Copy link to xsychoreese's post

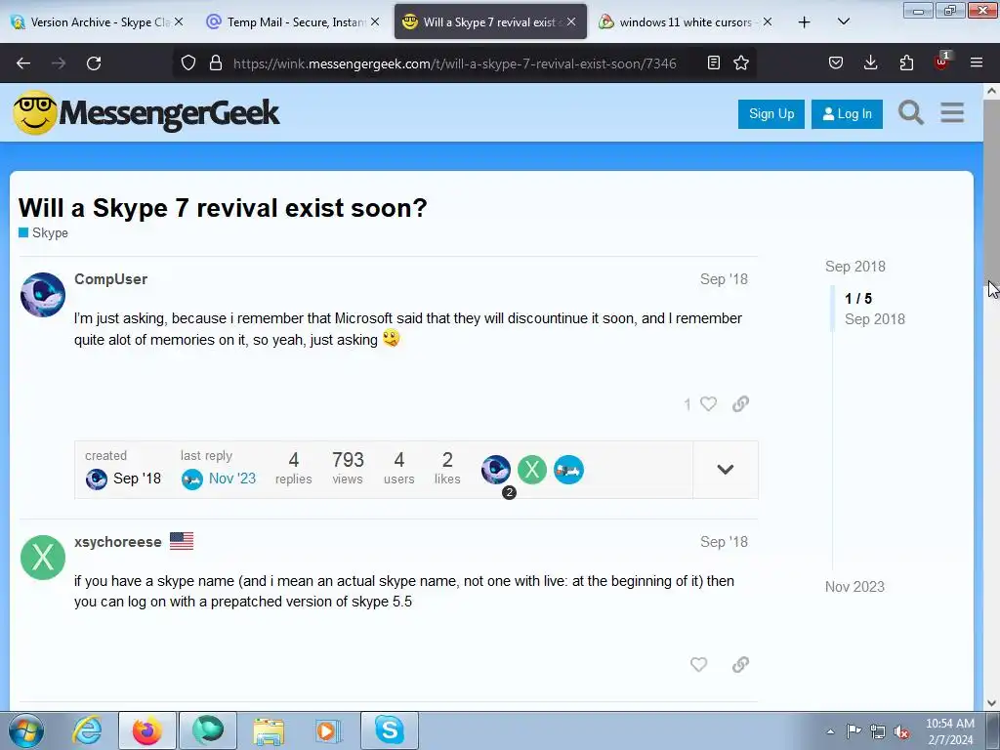click(x=740, y=664)
